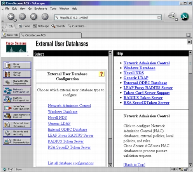194x173 pixels.
Task: Click the status bar Mail component icon
Action: [10, 170]
